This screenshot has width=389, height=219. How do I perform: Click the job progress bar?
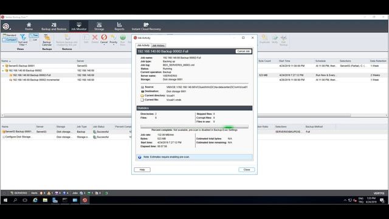[194, 127]
